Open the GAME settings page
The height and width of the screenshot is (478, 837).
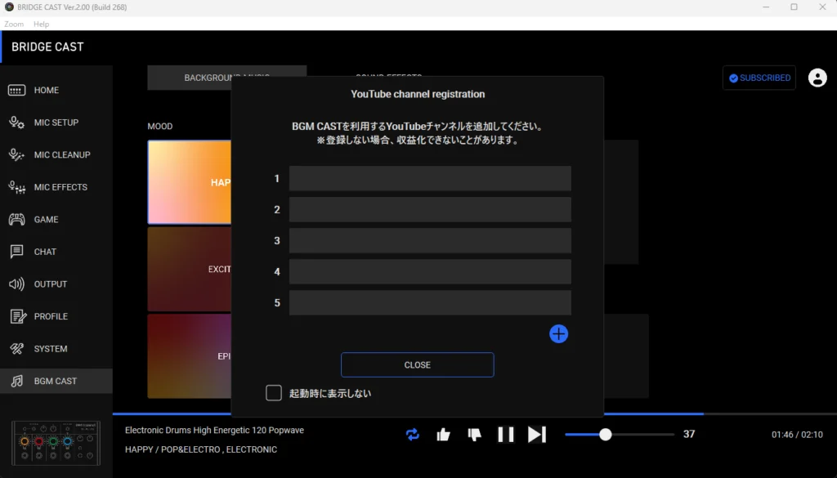[x=46, y=219]
